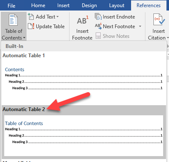Image resolution: width=169 pixels, height=162 pixels.
Task: Collapse the Table of Contents dropdown arrow
Action: click(24, 38)
